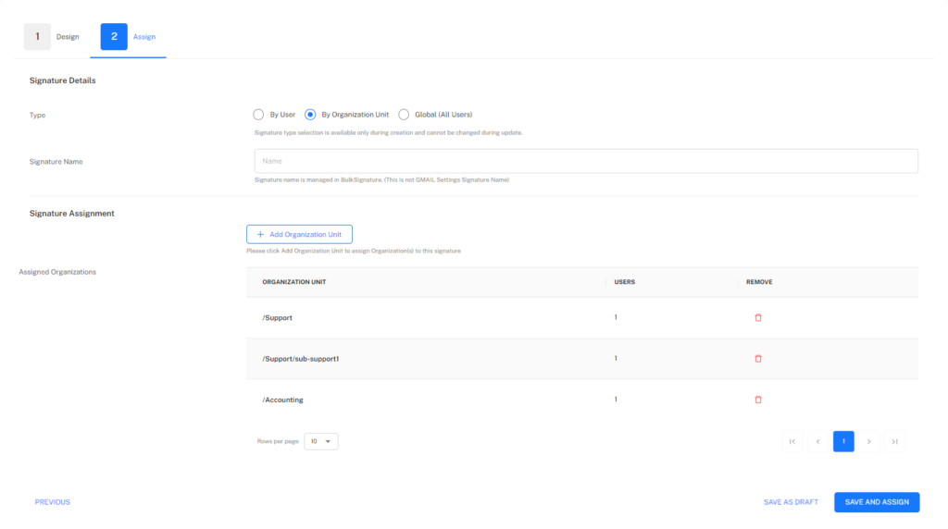
Task: Click Add Organization Unit button
Action: click(x=299, y=234)
